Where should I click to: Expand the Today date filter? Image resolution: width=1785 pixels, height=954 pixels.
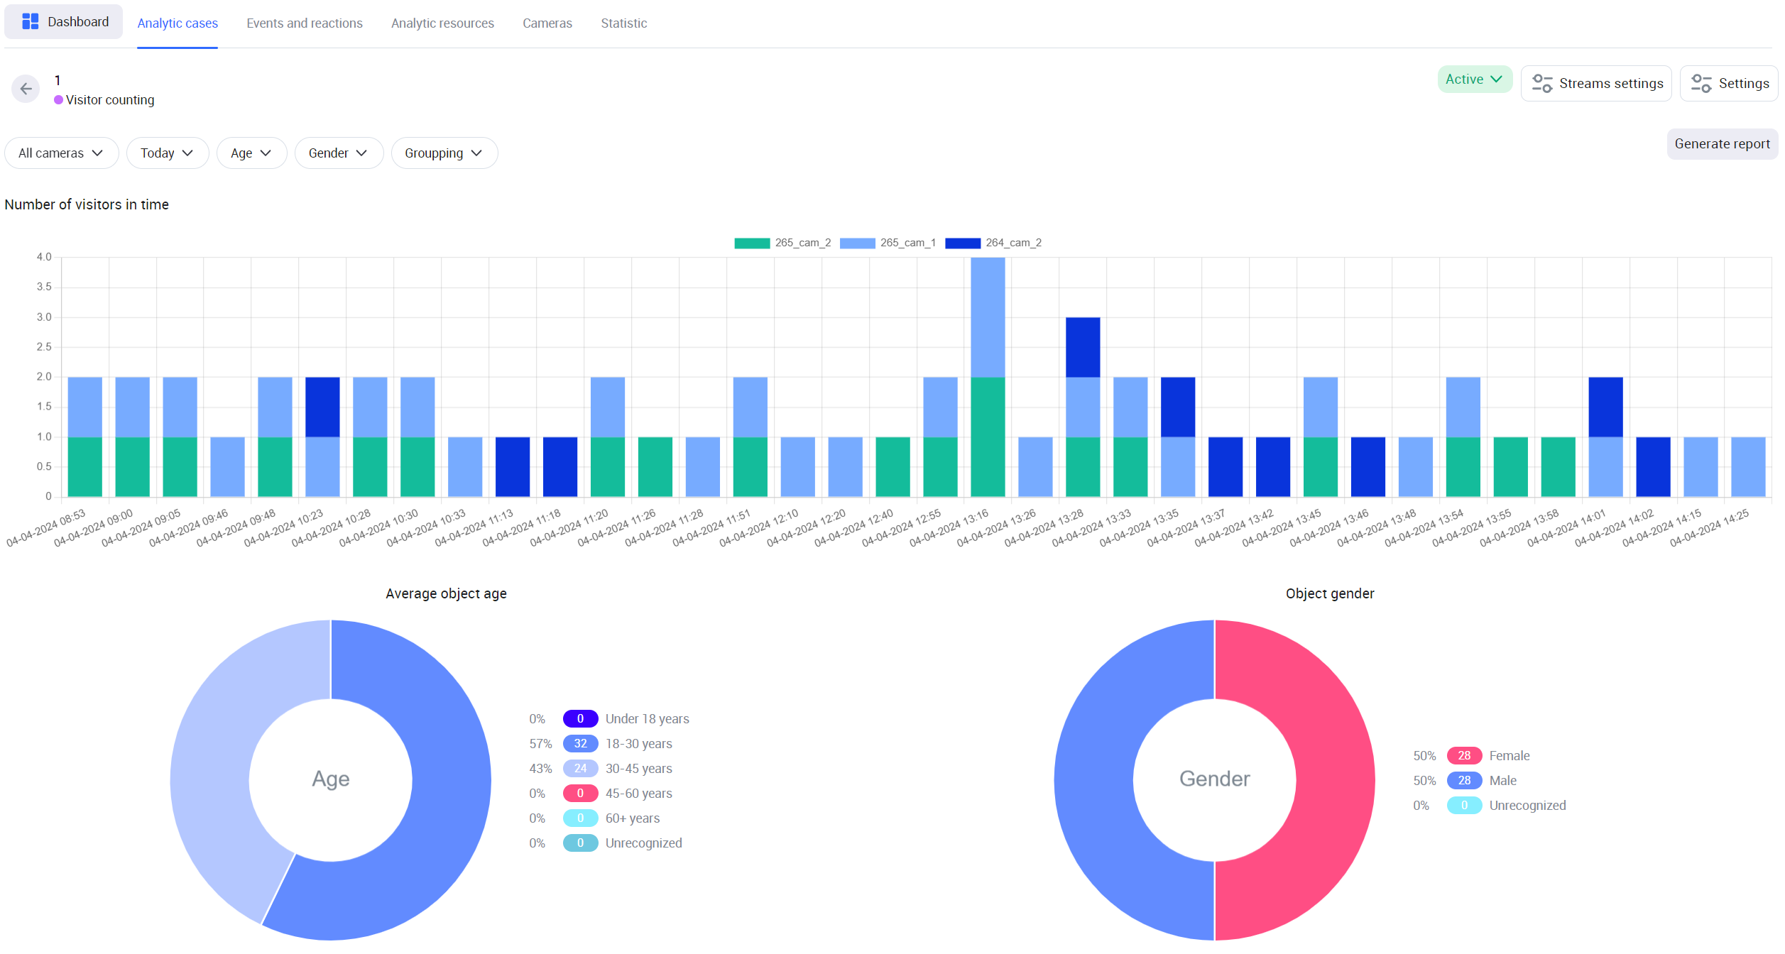pyautogui.click(x=167, y=153)
